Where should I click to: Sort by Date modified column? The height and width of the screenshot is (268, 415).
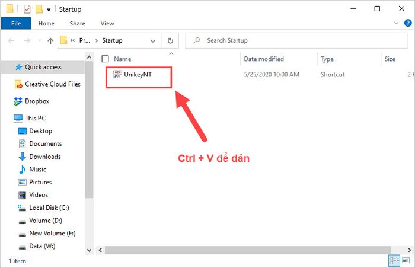(264, 59)
